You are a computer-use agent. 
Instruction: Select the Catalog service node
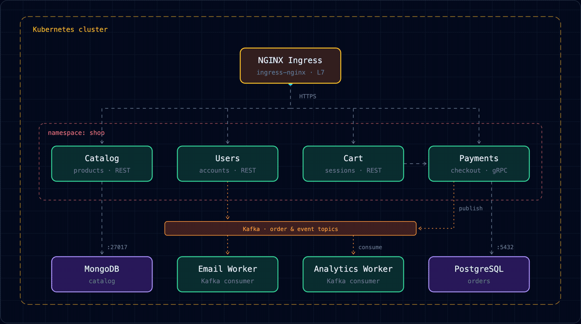click(x=102, y=164)
